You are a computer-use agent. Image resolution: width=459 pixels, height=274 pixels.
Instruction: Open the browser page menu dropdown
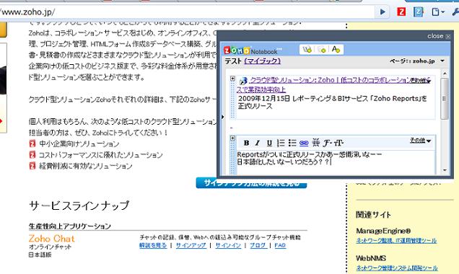pyautogui.click(x=438, y=12)
